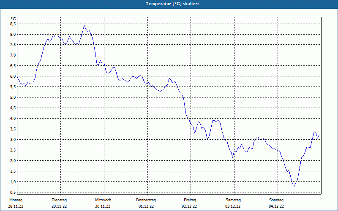Click the 5,5 axis label
This screenshot has width=338, height=211.
coord(13,87)
